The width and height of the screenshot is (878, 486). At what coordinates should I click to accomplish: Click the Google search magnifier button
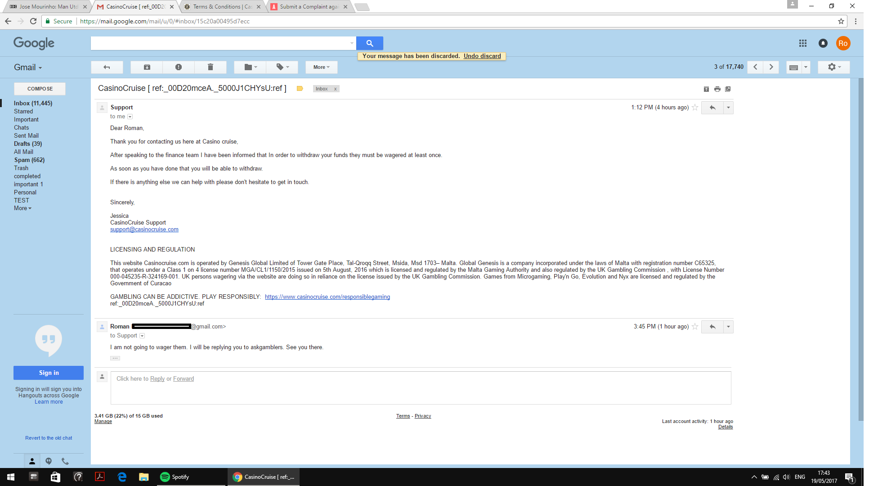pyautogui.click(x=369, y=43)
